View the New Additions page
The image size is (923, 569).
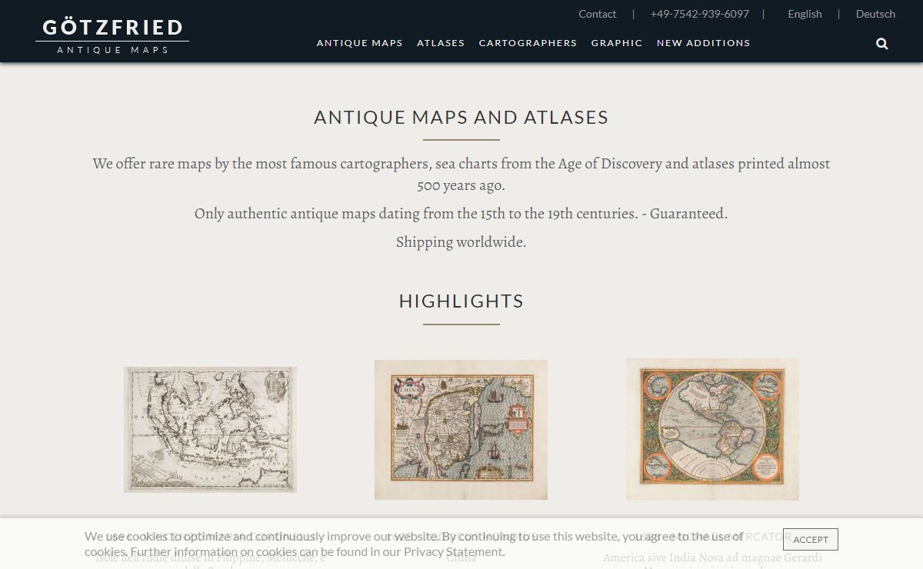703,43
